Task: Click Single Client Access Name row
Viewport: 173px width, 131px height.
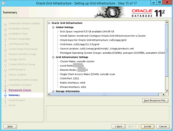Action: pyautogui.click(x=87, y=74)
